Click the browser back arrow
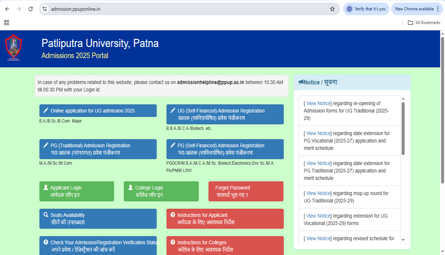The height and width of the screenshot is (255, 445). [x=7, y=9]
